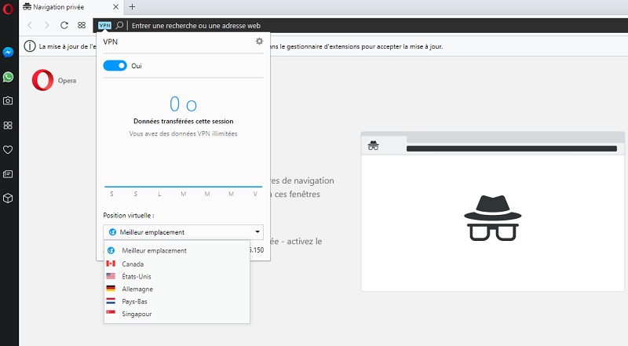Click the Données transférées cette session label
The width and height of the screenshot is (628, 346).
[x=184, y=121]
